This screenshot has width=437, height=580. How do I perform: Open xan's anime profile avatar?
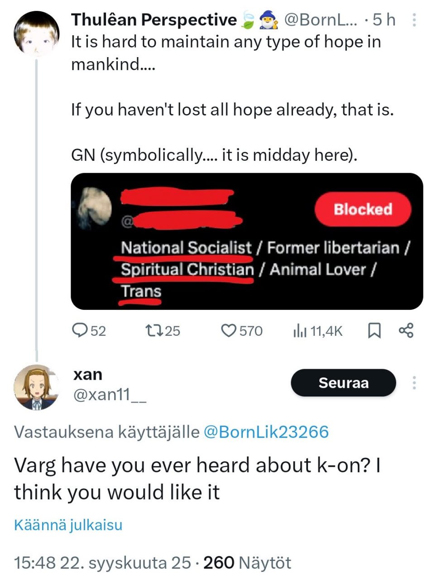point(37,387)
